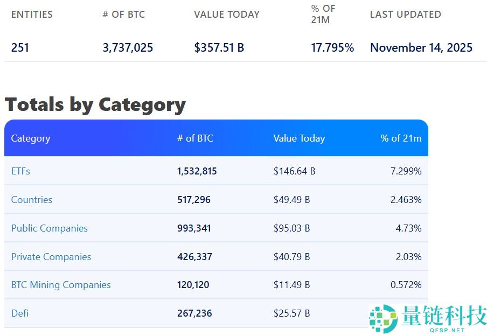This screenshot has height=336, width=487.
Task: Sort by the Value Today column
Action: coord(299,138)
